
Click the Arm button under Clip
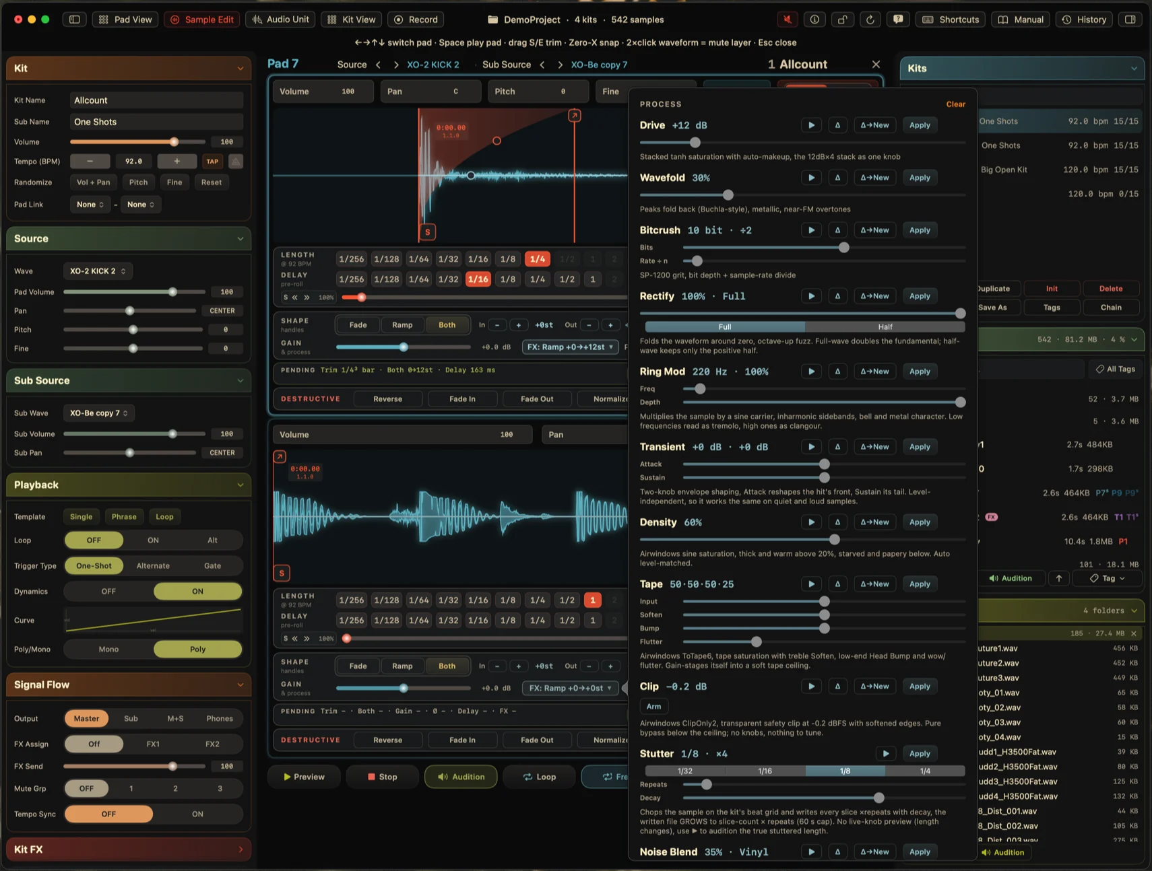653,707
